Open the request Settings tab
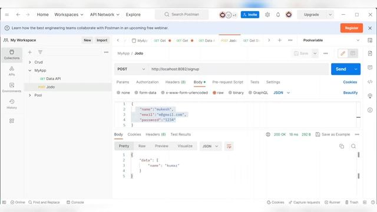Screen dimensions: 377x212 [273, 82]
